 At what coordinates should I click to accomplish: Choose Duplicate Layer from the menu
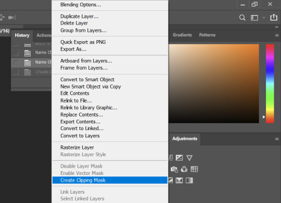click(x=110, y=16)
